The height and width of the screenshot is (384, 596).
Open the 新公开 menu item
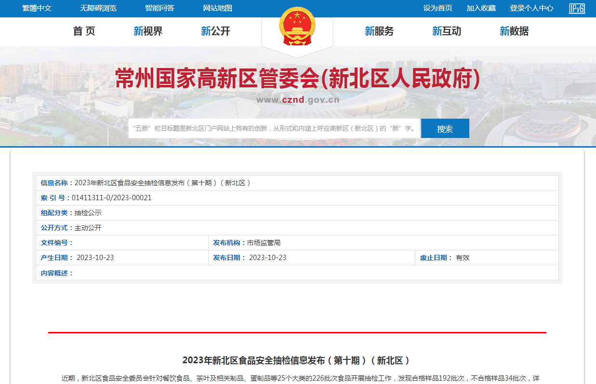tap(215, 31)
